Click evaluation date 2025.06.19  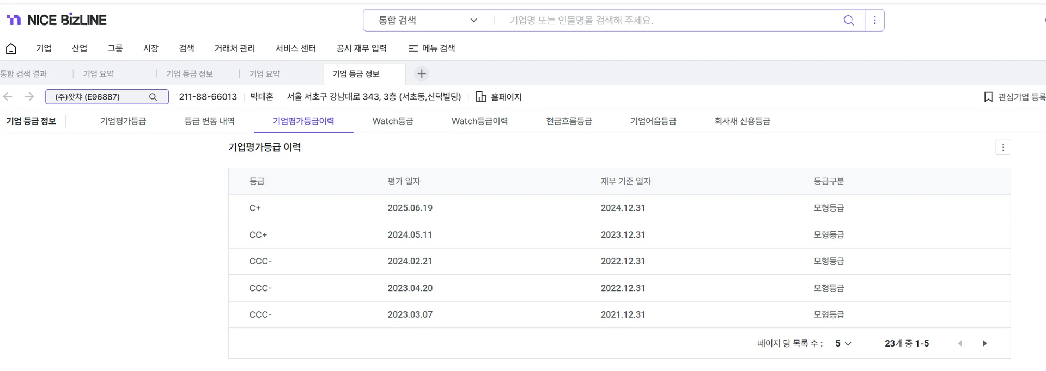410,208
